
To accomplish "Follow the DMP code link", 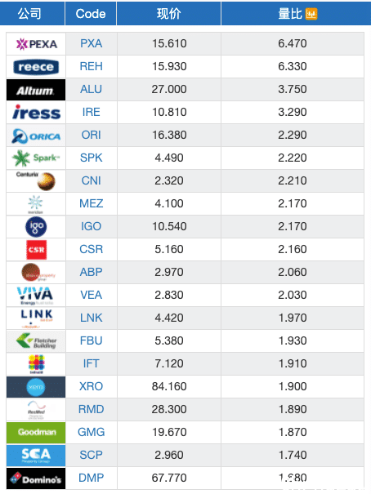I will pos(91,478).
